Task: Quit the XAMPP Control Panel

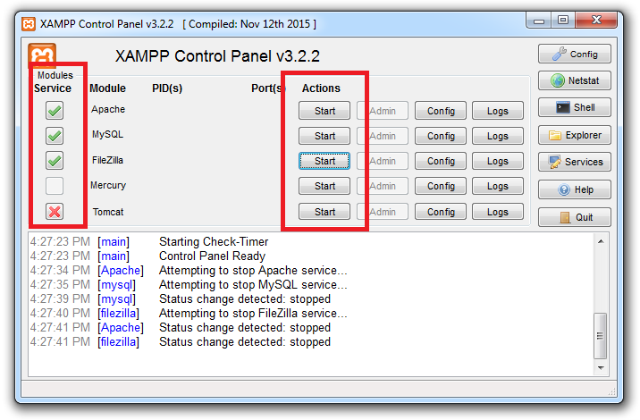Action: 575,217
